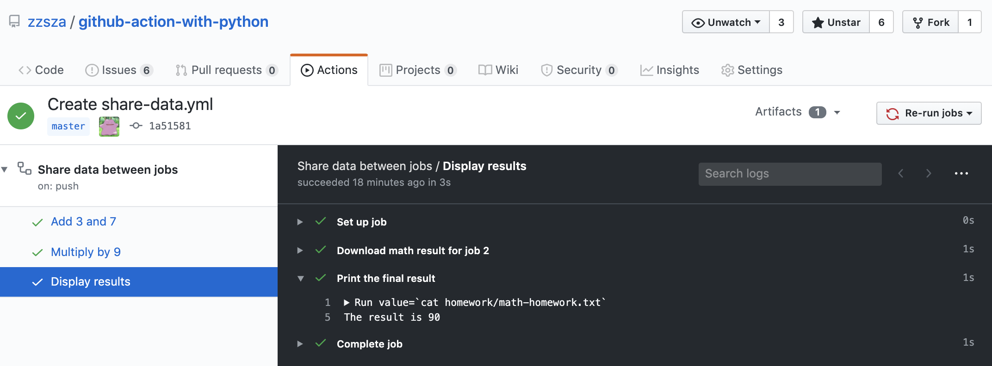Select the Add 3 and 7 job
992x366 pixels.
[x=83, y=222]
